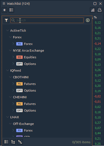Collapse the Forex group under ActiveTick

tap(10, 37)
